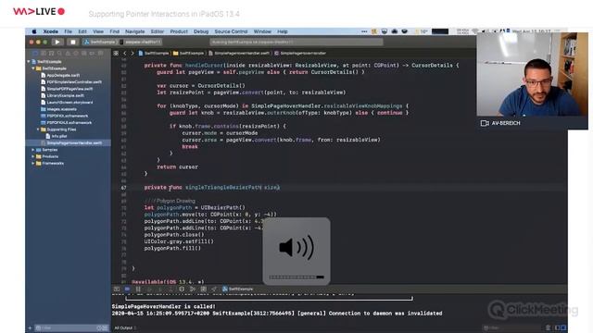Open the Editor menu
The height and width of the screenshot is (333, 593).
point(158,31)
